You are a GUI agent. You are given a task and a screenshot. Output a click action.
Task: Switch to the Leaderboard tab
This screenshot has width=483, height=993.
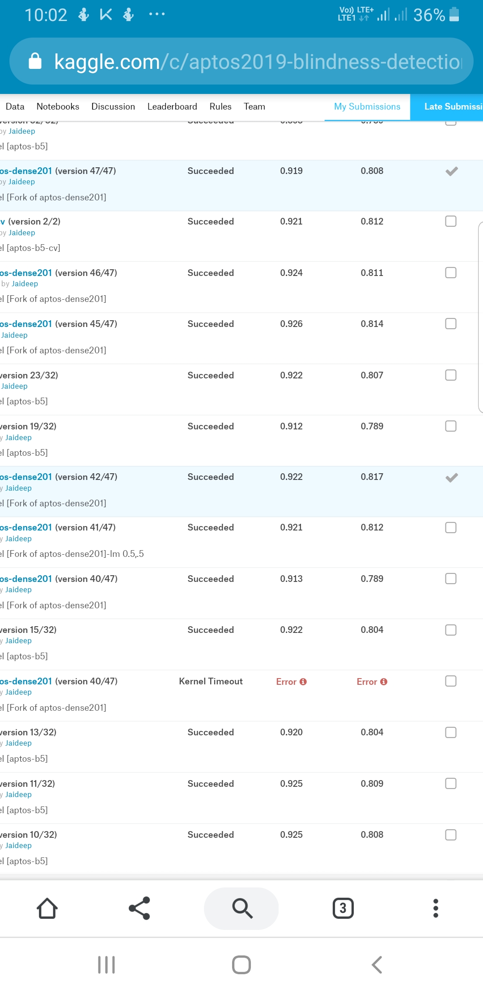click(172, 106)
